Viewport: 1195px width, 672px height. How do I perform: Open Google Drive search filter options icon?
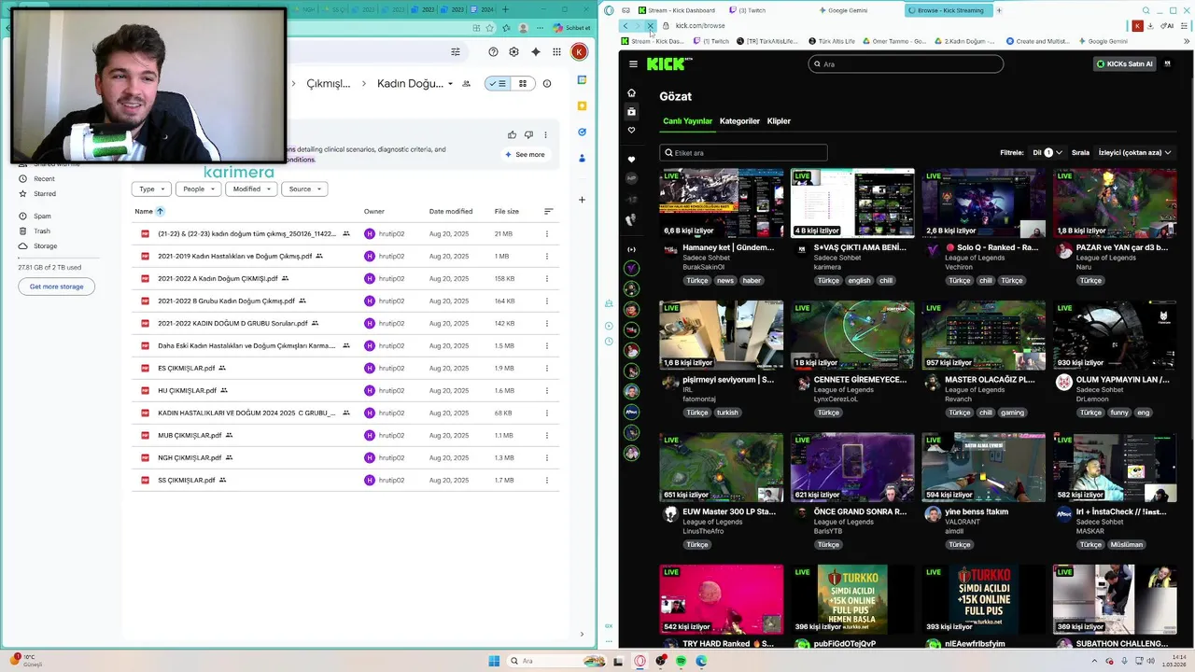coord(456,52)
